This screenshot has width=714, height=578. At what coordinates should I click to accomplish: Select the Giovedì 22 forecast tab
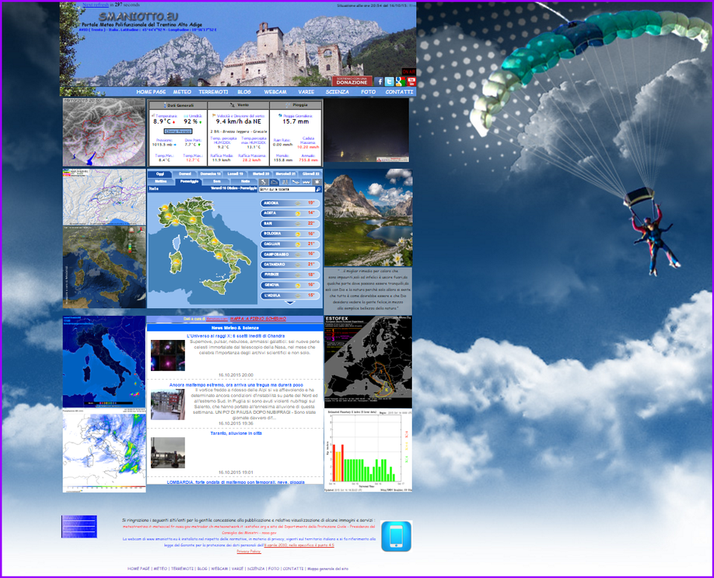coord(311,174)
